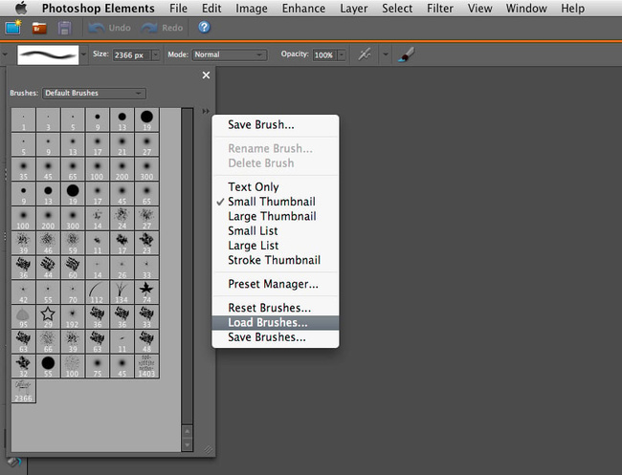Image resolution: width=622 pixels, height=475 pixels.
Task: Click the New document icon
Action: point(12,28)
